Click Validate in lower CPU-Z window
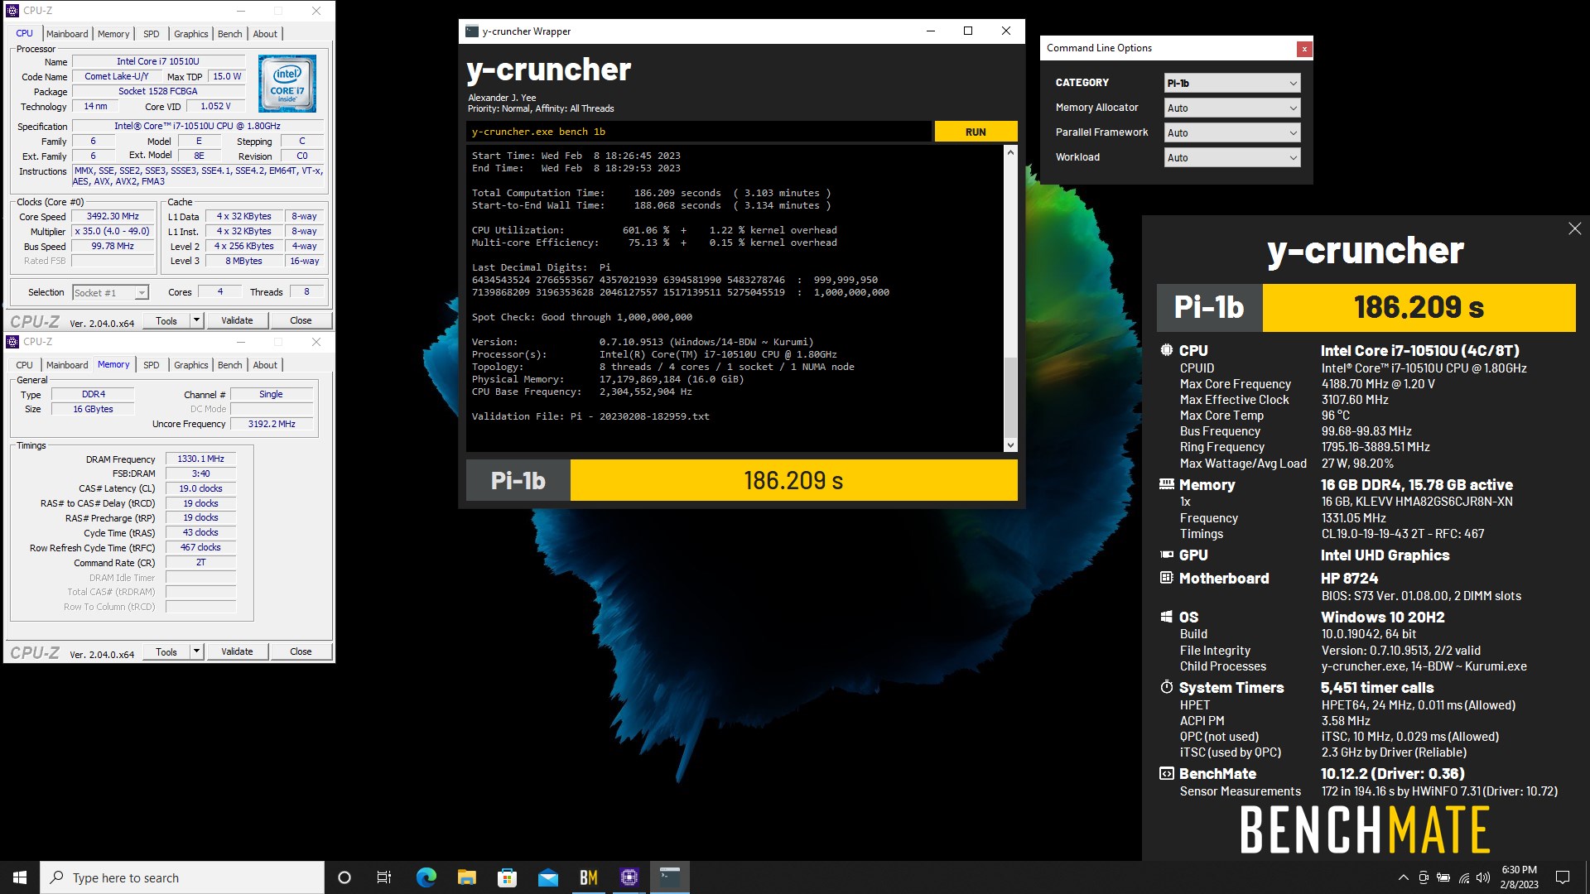The width and height of the screenshot is (1590, 894). point(237,651)
